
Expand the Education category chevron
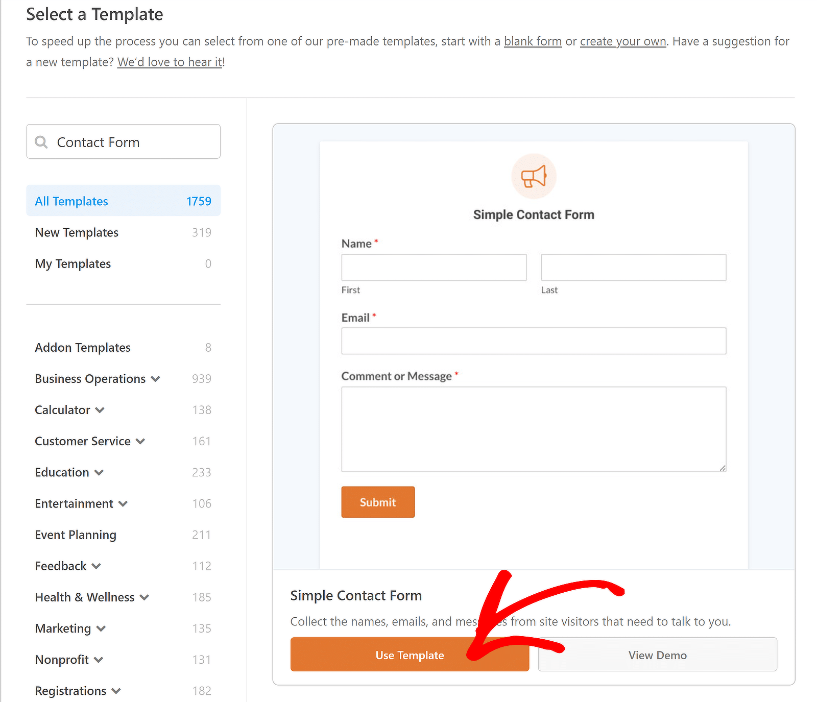[x=99, y=472]
